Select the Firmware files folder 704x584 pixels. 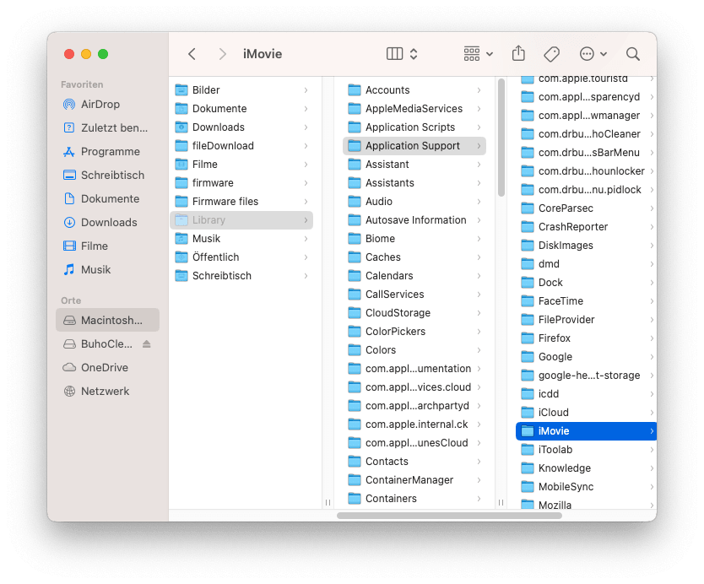tap(241, 201)
